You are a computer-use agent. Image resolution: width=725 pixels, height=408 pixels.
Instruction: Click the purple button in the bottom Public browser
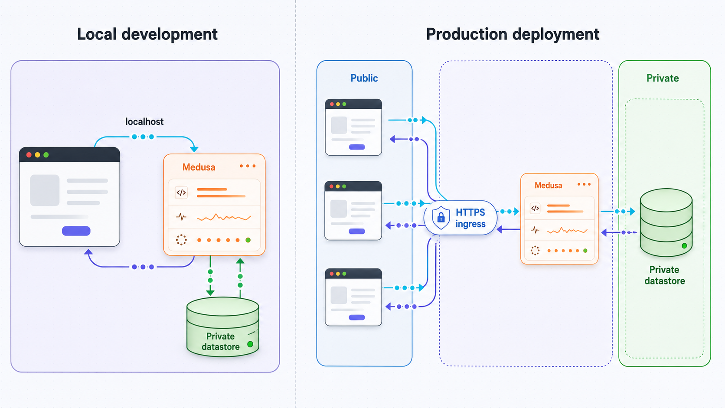(357, 317)
